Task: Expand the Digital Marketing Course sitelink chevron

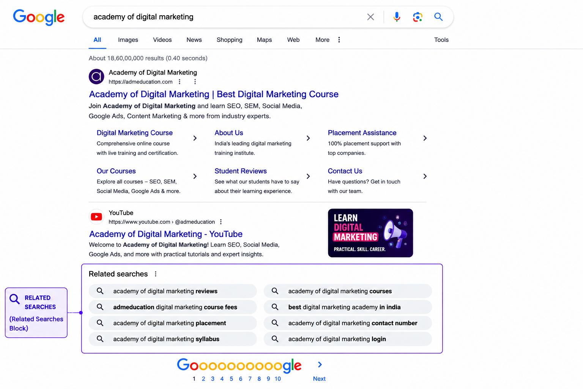Action: 195,138
